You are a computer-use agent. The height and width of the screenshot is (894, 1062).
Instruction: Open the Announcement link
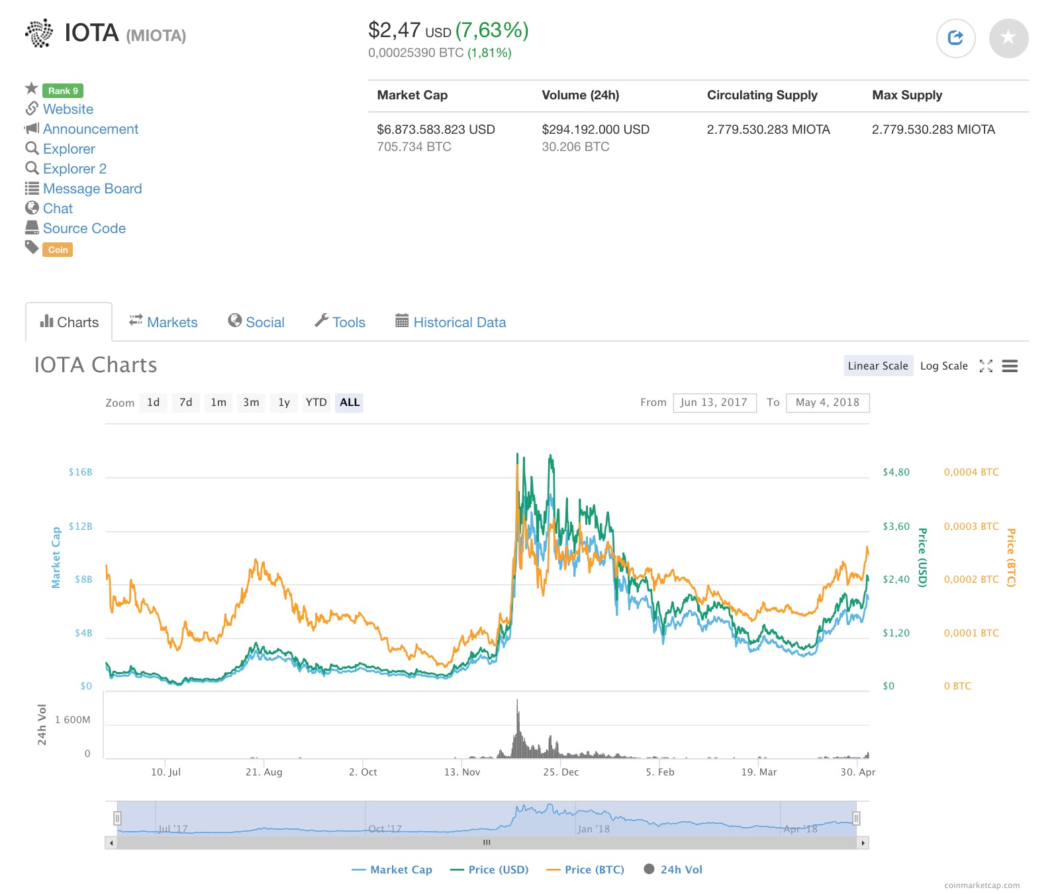tap(91, 129)
